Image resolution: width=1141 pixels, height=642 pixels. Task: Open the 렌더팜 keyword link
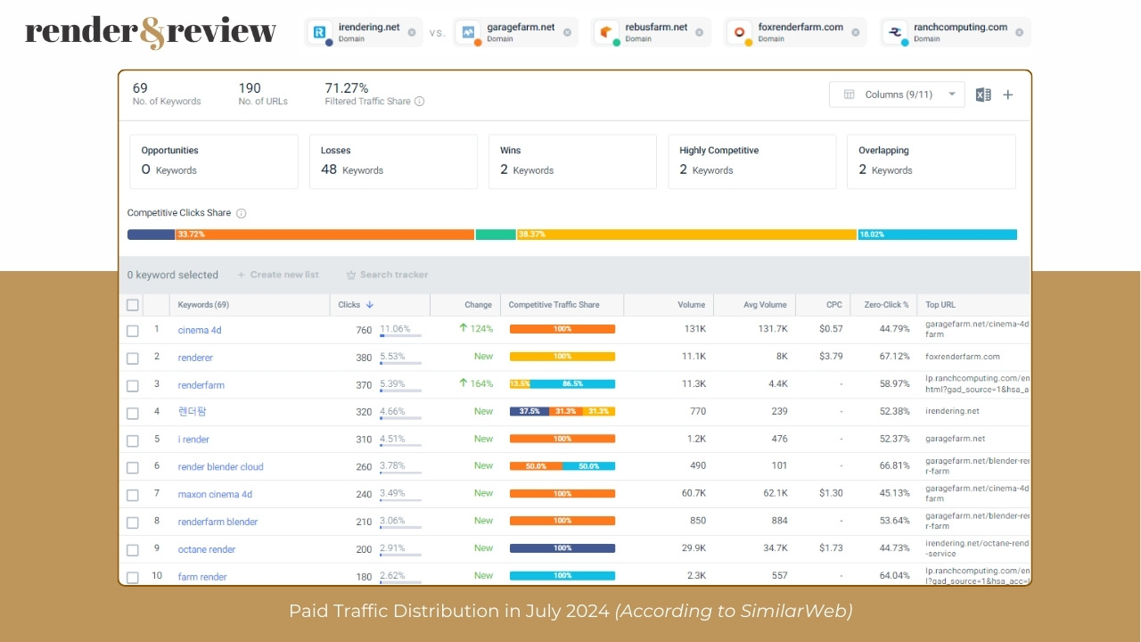(193, 412)
